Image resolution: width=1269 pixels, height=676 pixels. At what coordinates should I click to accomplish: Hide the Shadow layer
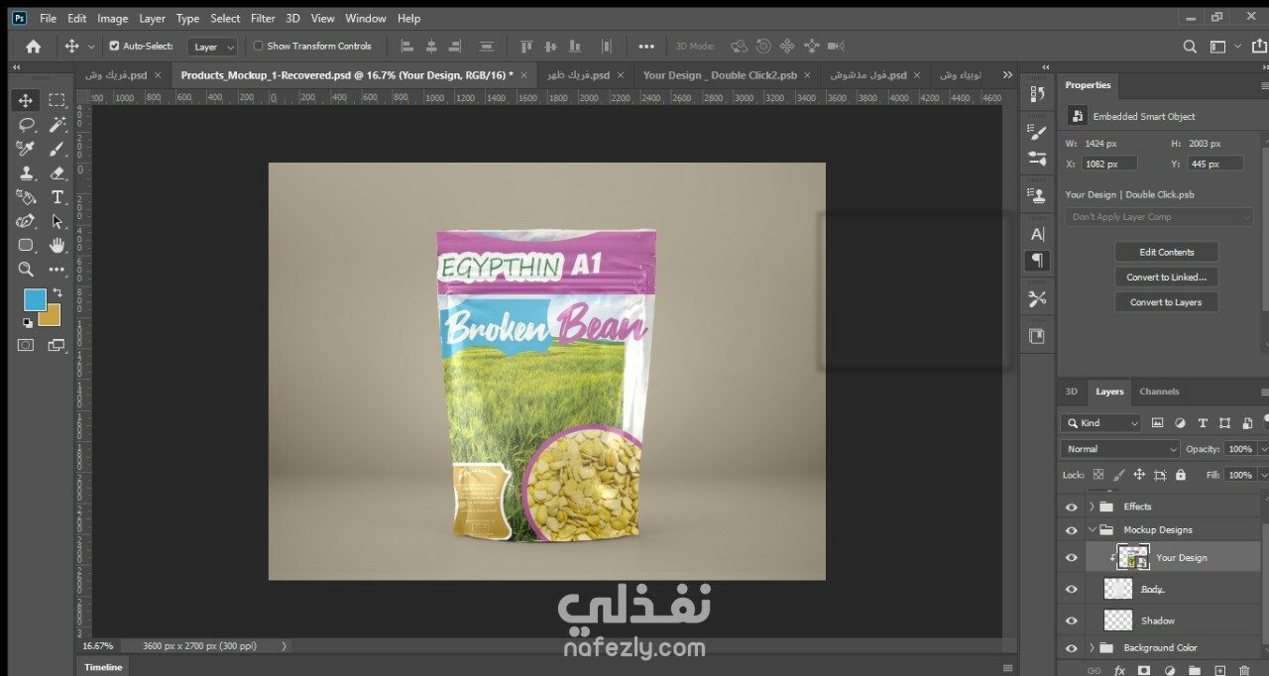coord(1071,620)
